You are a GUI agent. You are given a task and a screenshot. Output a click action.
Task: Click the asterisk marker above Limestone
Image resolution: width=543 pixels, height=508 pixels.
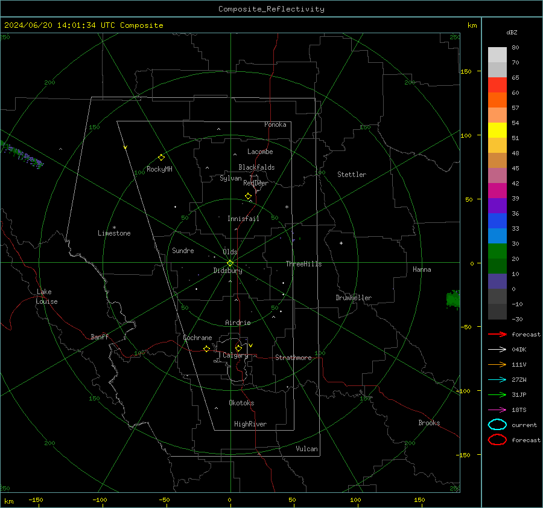tap(114, 228)
